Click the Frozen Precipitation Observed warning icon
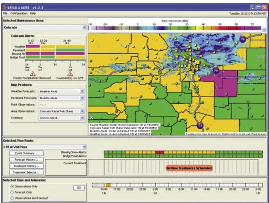The height and width of the screenshot is (203, 269). [32, 74]
